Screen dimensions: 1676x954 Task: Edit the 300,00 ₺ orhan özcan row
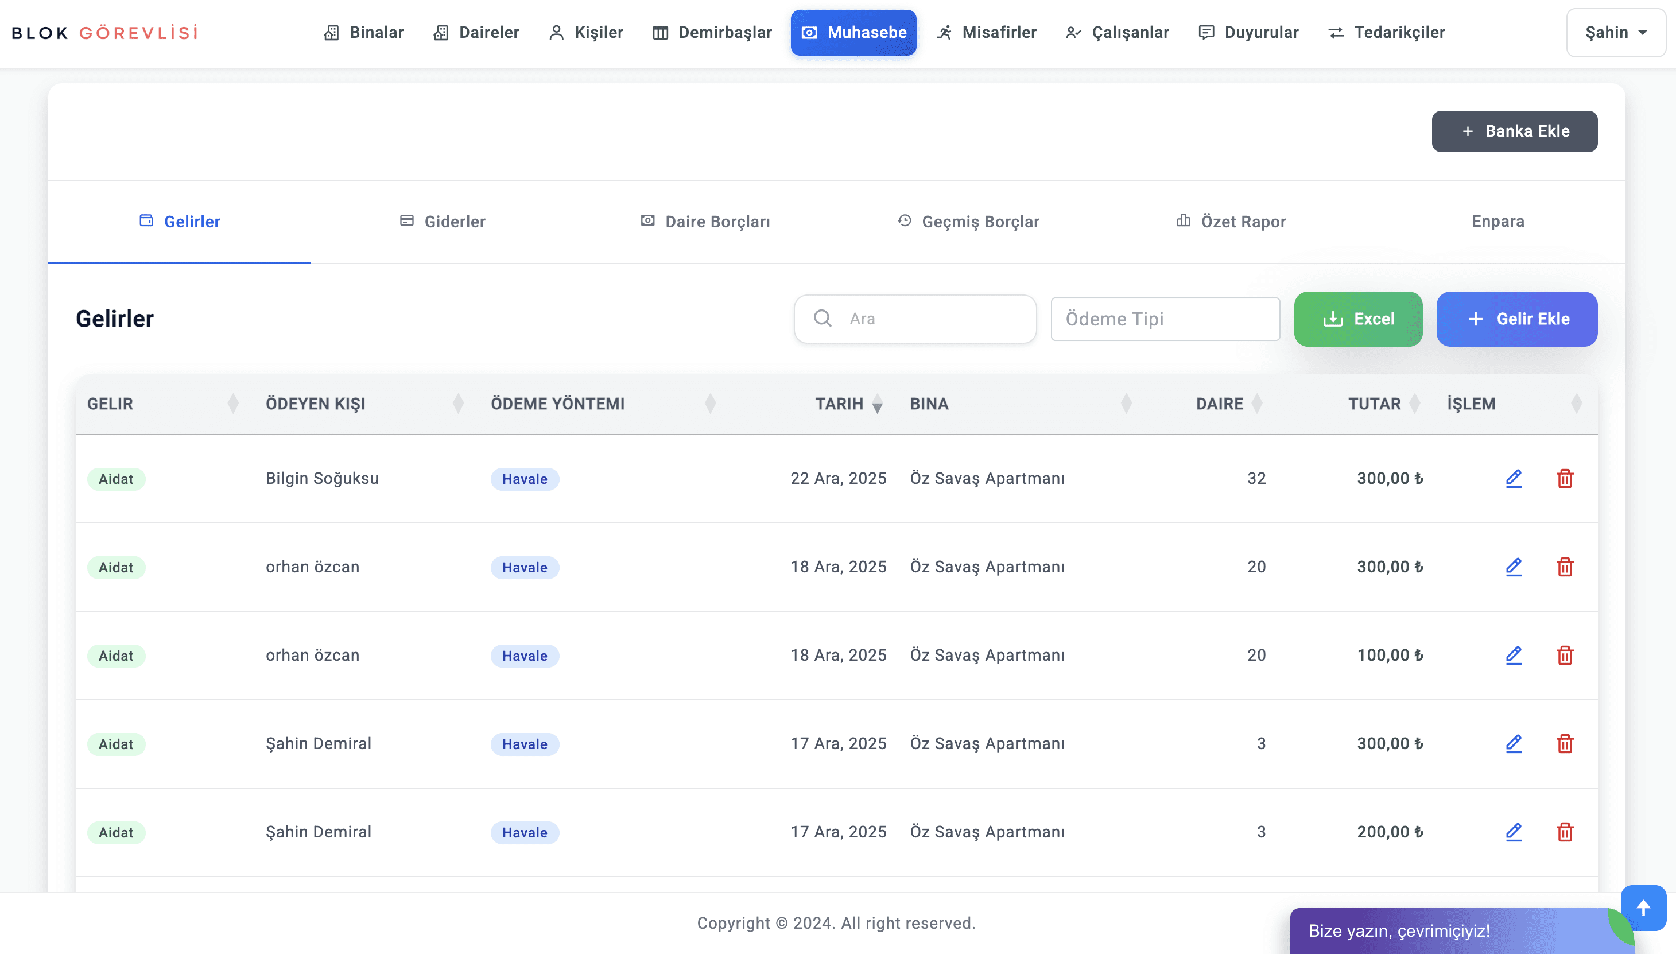coord(1513,567)
